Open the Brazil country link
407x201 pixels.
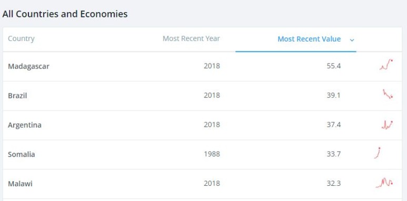pyautogui.click(x=17, y=96)
